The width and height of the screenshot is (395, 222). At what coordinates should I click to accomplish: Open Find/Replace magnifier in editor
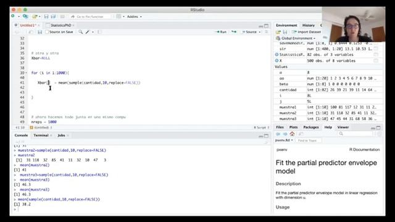click(81, 32)
